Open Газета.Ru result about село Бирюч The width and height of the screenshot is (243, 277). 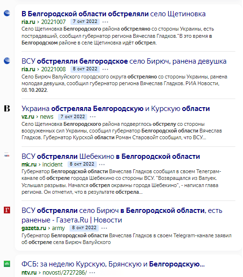point(122,215)
